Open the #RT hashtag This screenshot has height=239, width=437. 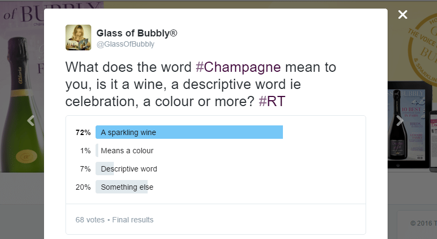click(x=272, y=102)
